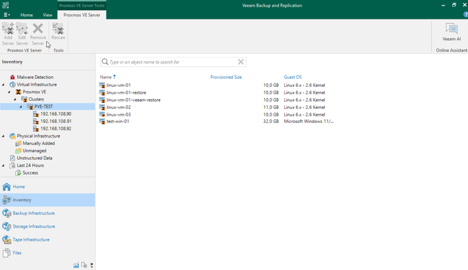Click the object name search field
This screenshot has height=270, width=468.
(170, 62)
